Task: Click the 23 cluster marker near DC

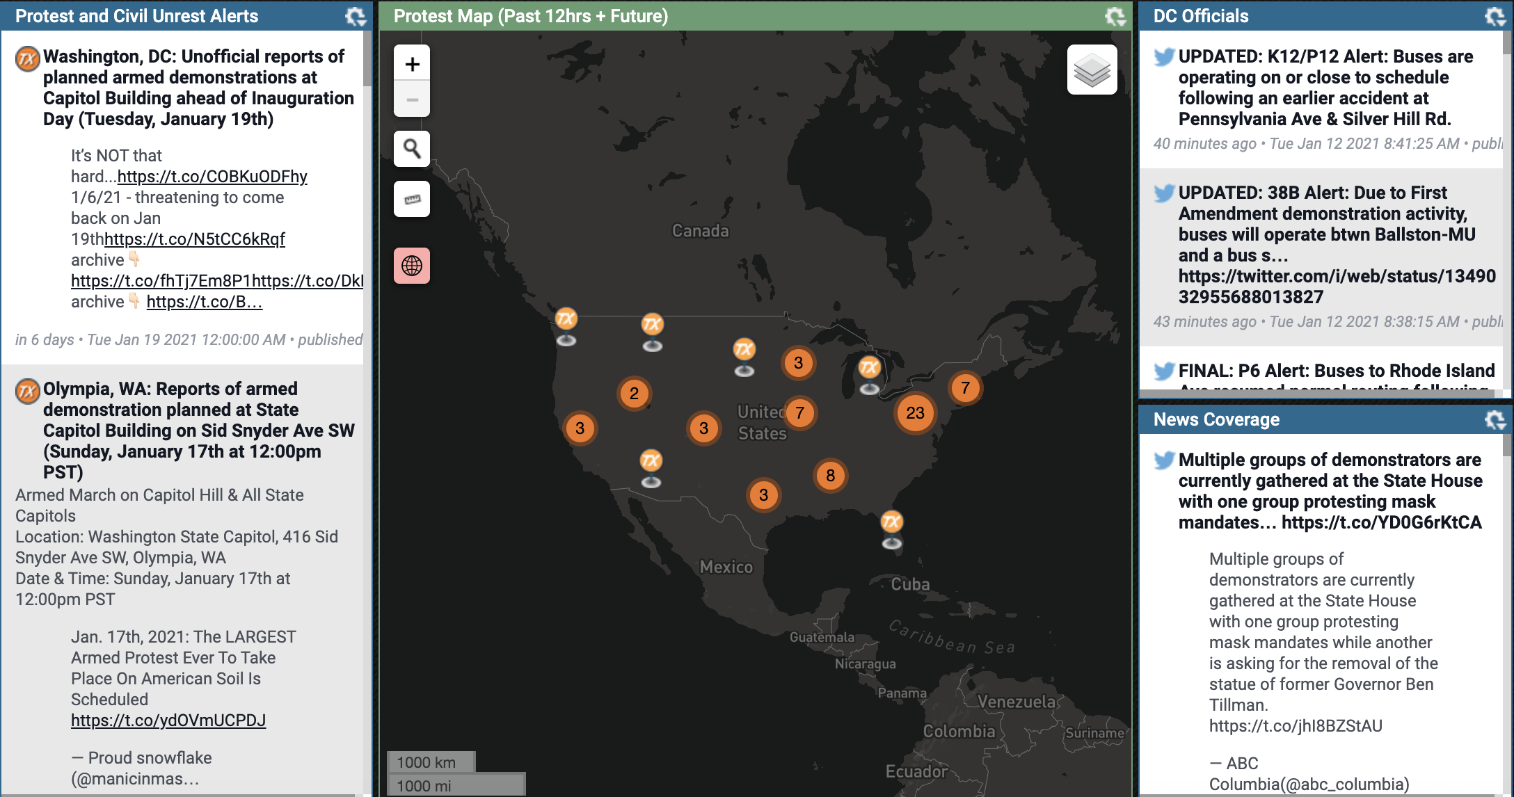Action: tap(915, 413)
